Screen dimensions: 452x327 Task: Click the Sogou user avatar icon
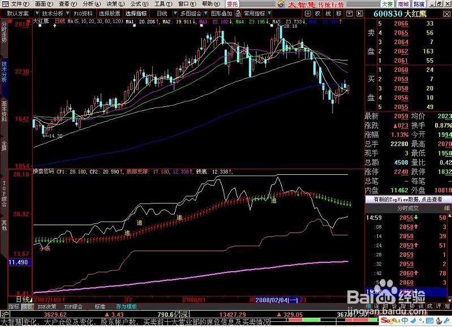pos(439,321)
